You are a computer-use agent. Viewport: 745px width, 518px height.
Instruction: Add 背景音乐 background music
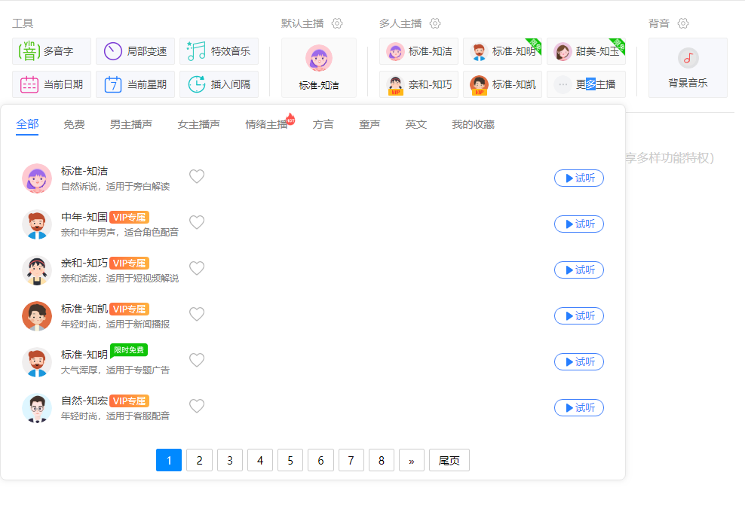pyautogui.click(x=688, y=68)
